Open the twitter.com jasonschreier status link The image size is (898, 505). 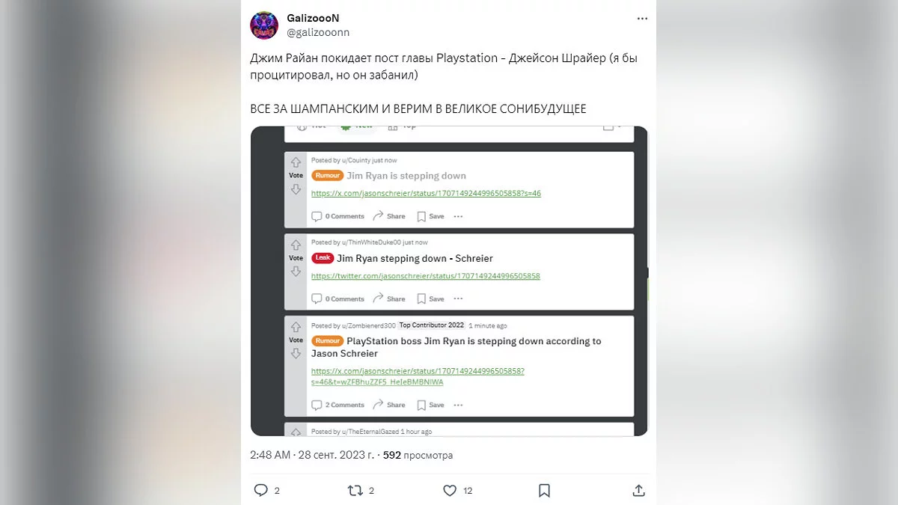[x=426, y=276]
